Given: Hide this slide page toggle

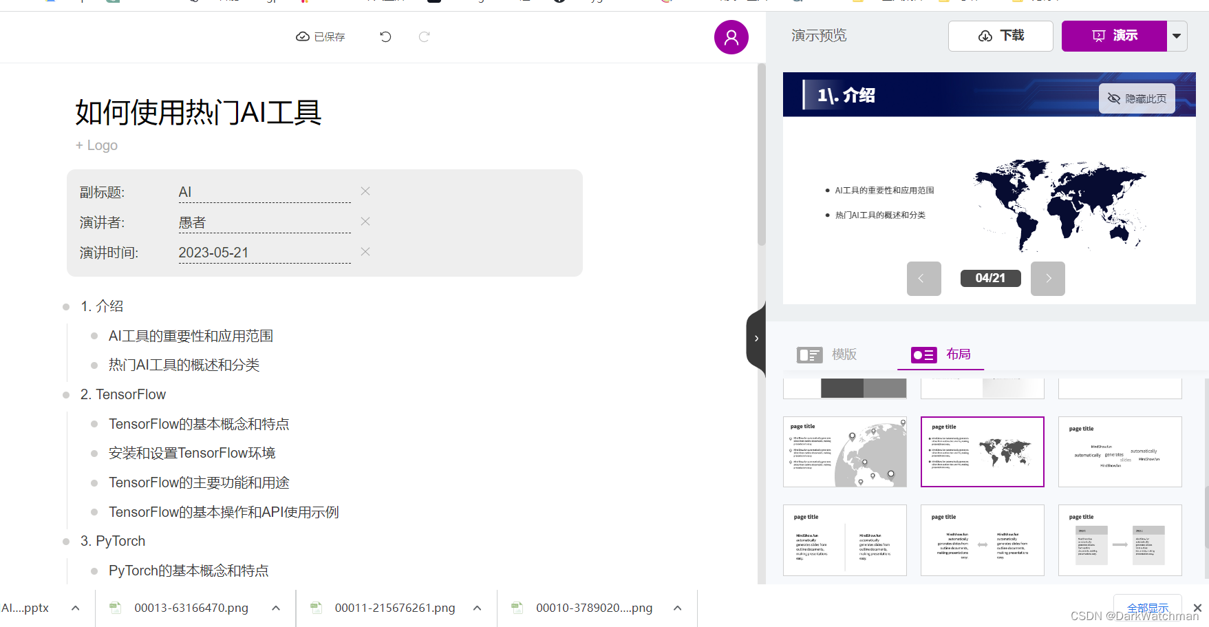Looking at the screenshot, I should (1137, 98).
